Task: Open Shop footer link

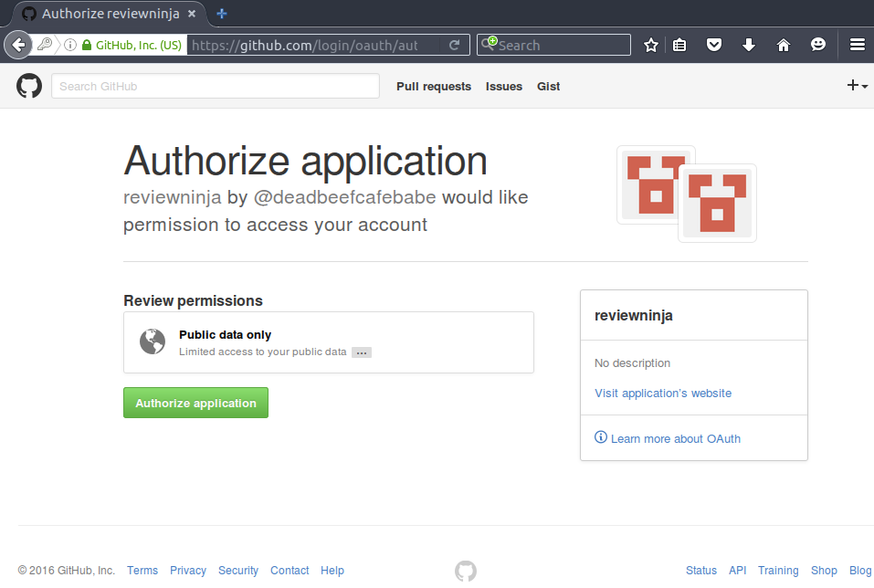Action: pyautogui.click(x=824, y=570)
